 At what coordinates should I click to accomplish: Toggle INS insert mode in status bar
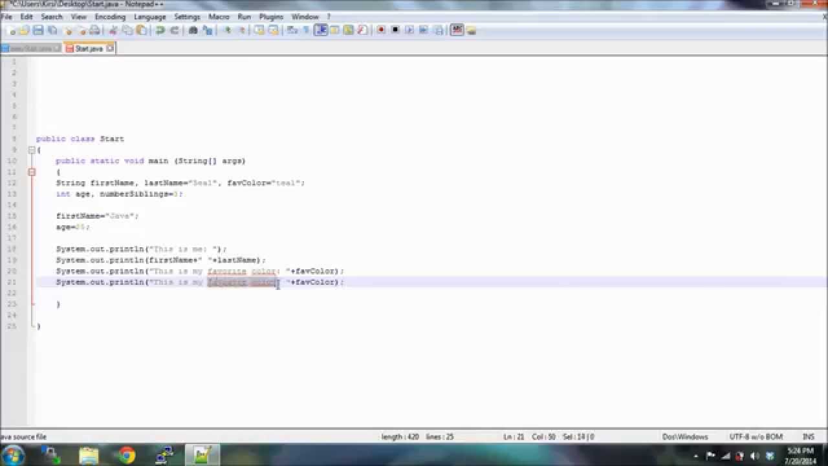point(808,437)
